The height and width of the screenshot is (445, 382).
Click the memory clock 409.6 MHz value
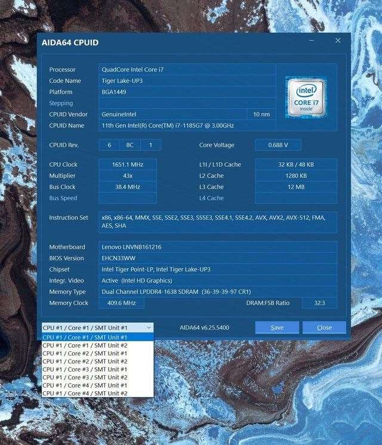pos(121,303)
